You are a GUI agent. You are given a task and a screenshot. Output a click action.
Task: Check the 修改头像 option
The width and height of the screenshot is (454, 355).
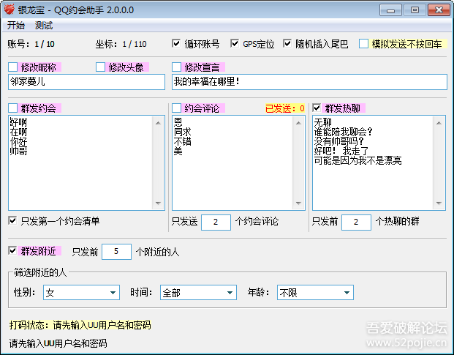[x=101, y=67]
